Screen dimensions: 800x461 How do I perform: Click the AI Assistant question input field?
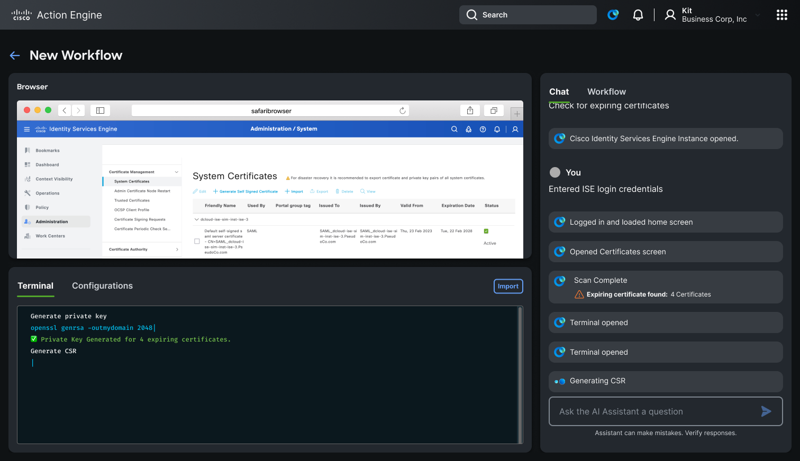651,411
